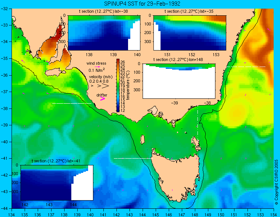The width and height of the screenshot is (280, 217).
Task: Click the "t section (12..27°C) lat=-41" heading
Action: tap(56, 161)
